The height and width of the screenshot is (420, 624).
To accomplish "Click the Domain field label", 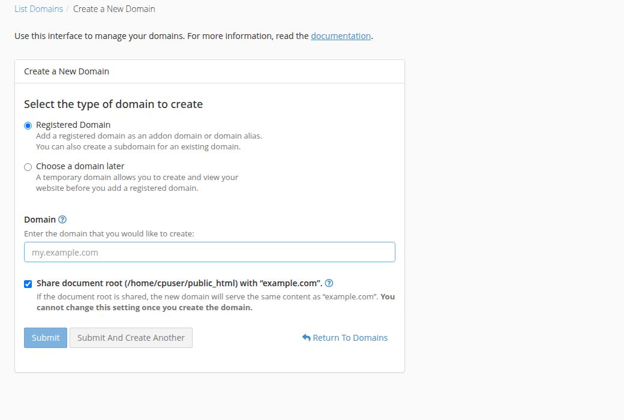I will click(40, 220).
